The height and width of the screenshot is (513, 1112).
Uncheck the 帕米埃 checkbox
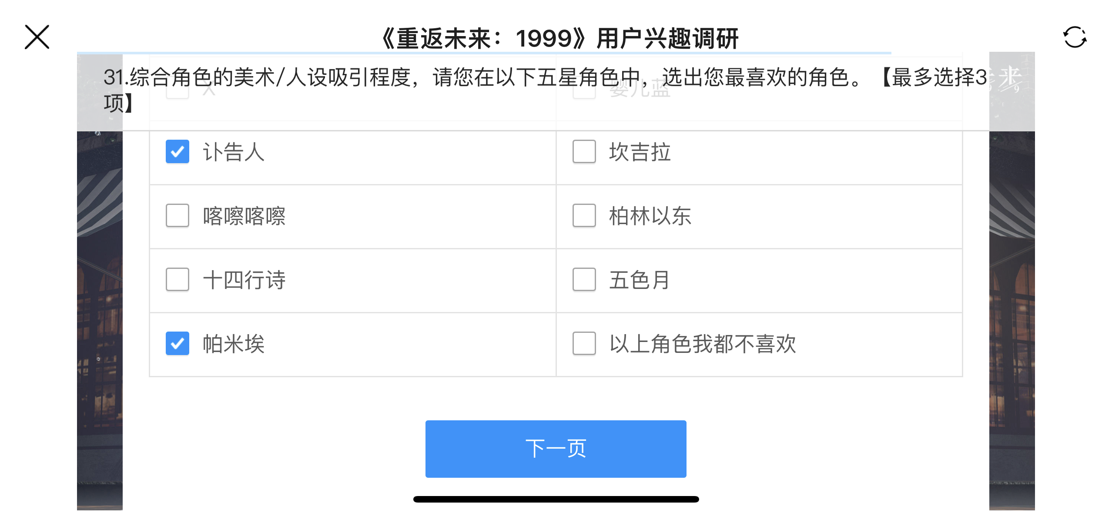(178, 343)
